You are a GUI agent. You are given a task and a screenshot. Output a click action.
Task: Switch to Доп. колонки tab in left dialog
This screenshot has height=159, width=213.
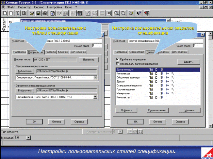[78, 52]
